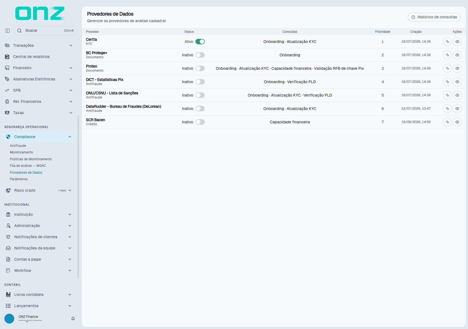
Task: Expand the SPB menu chevron
Action: 71,90
